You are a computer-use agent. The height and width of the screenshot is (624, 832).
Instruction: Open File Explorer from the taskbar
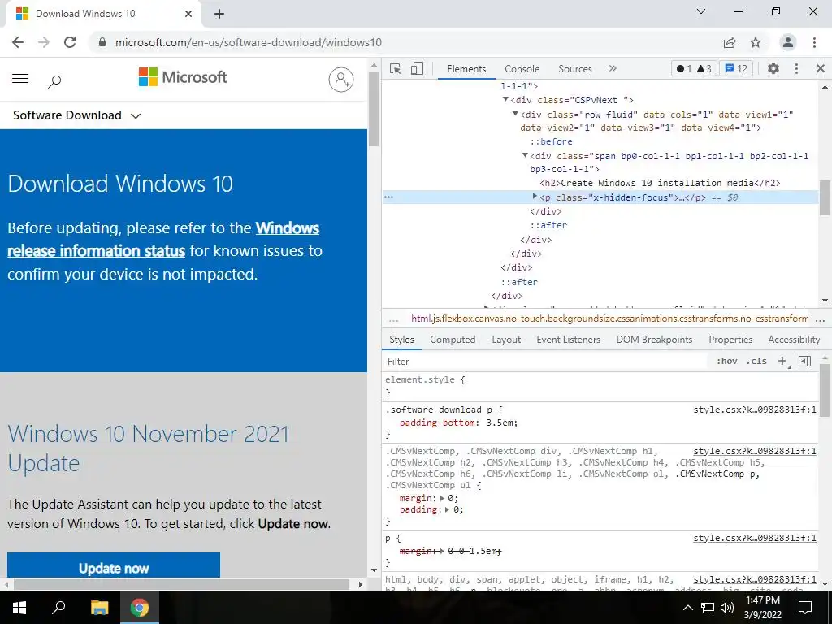(x=99, y=608)
